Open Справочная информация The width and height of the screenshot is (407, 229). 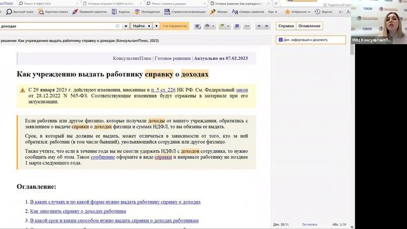(x=185, y=11)
